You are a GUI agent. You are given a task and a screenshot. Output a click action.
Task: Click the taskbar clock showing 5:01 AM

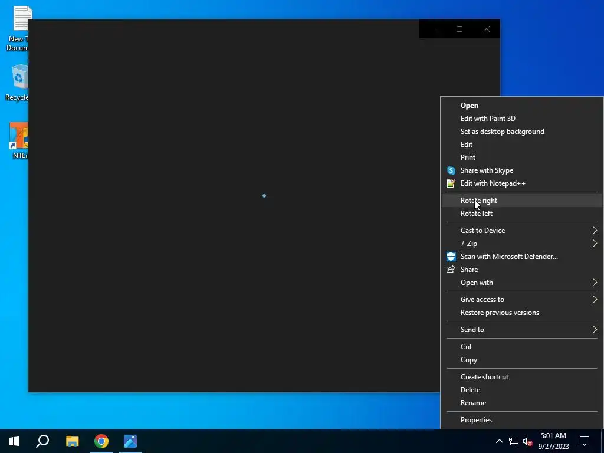coord(553,441)
